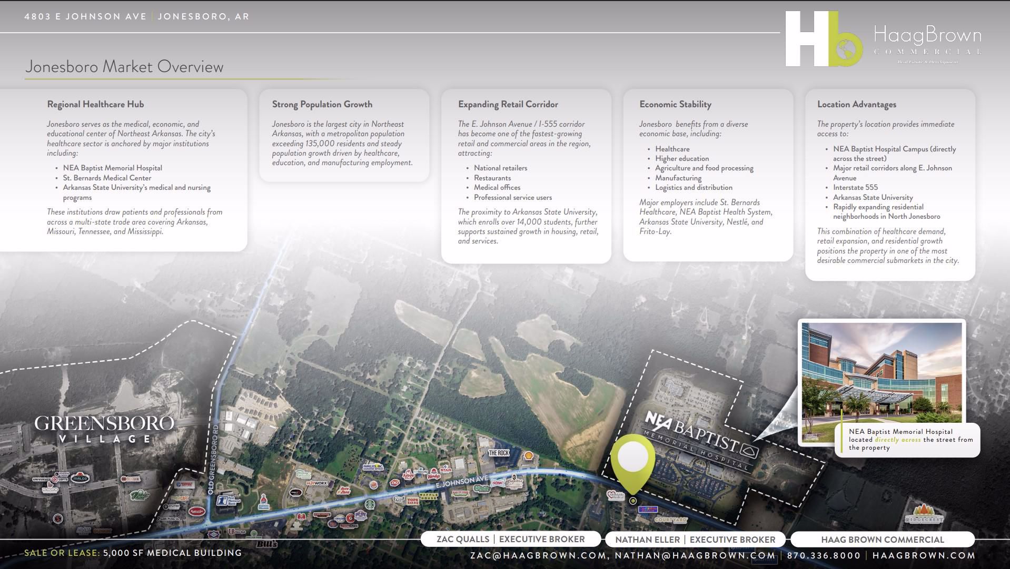
Task: Click the Wendy's logo
Action: coord(433,474)
